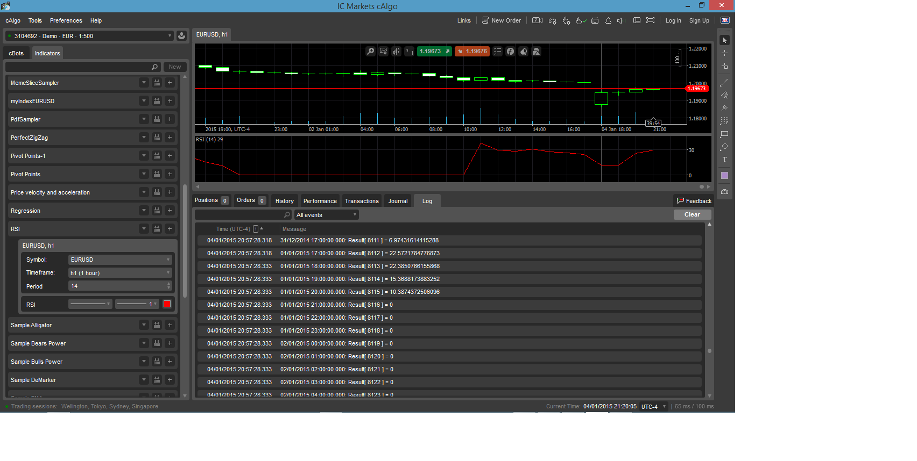
Task: Clear the log output
Action: [693, 214]
